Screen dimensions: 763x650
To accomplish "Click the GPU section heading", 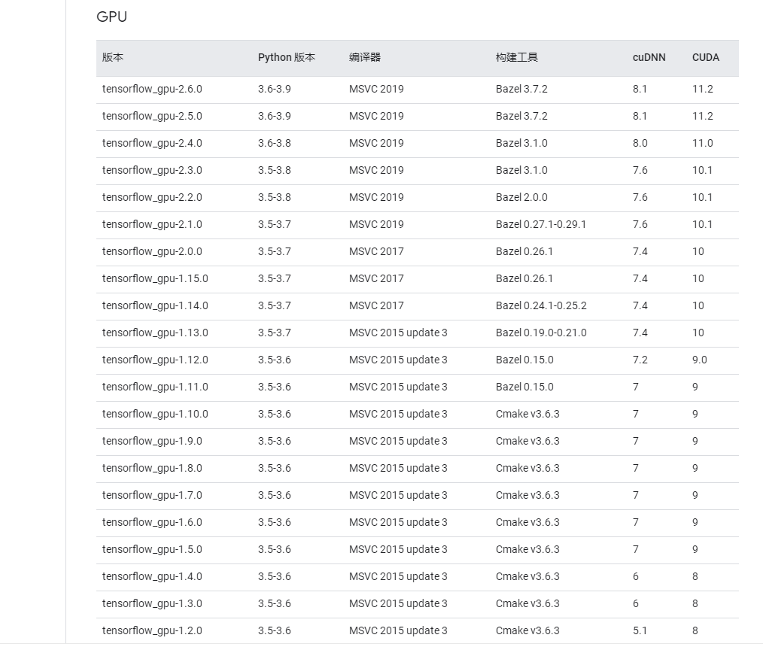I will pyautogui.click(x=112, y=17).
